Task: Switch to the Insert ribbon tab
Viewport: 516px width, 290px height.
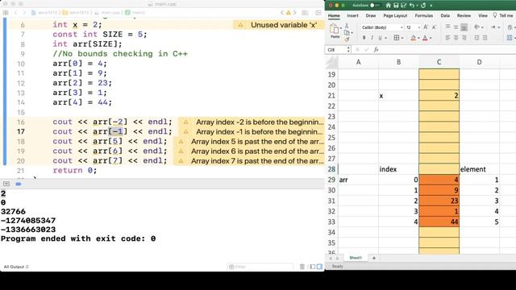Action: [352, 15]
